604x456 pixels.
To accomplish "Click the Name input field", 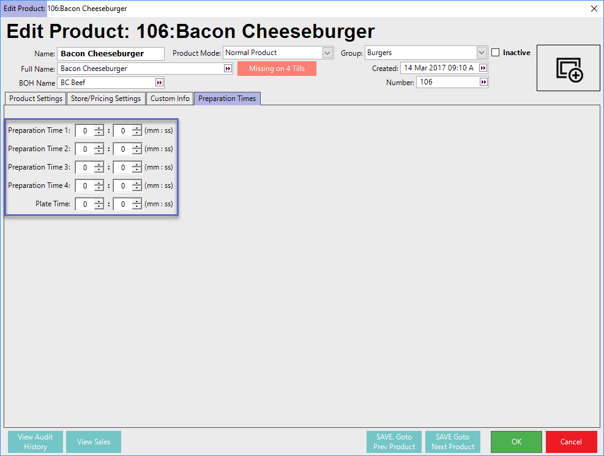I will click(110, 54).
